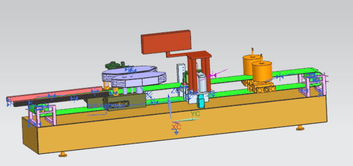
Task: Click the dark green pulley wheel
Action: tap(114, 65)
